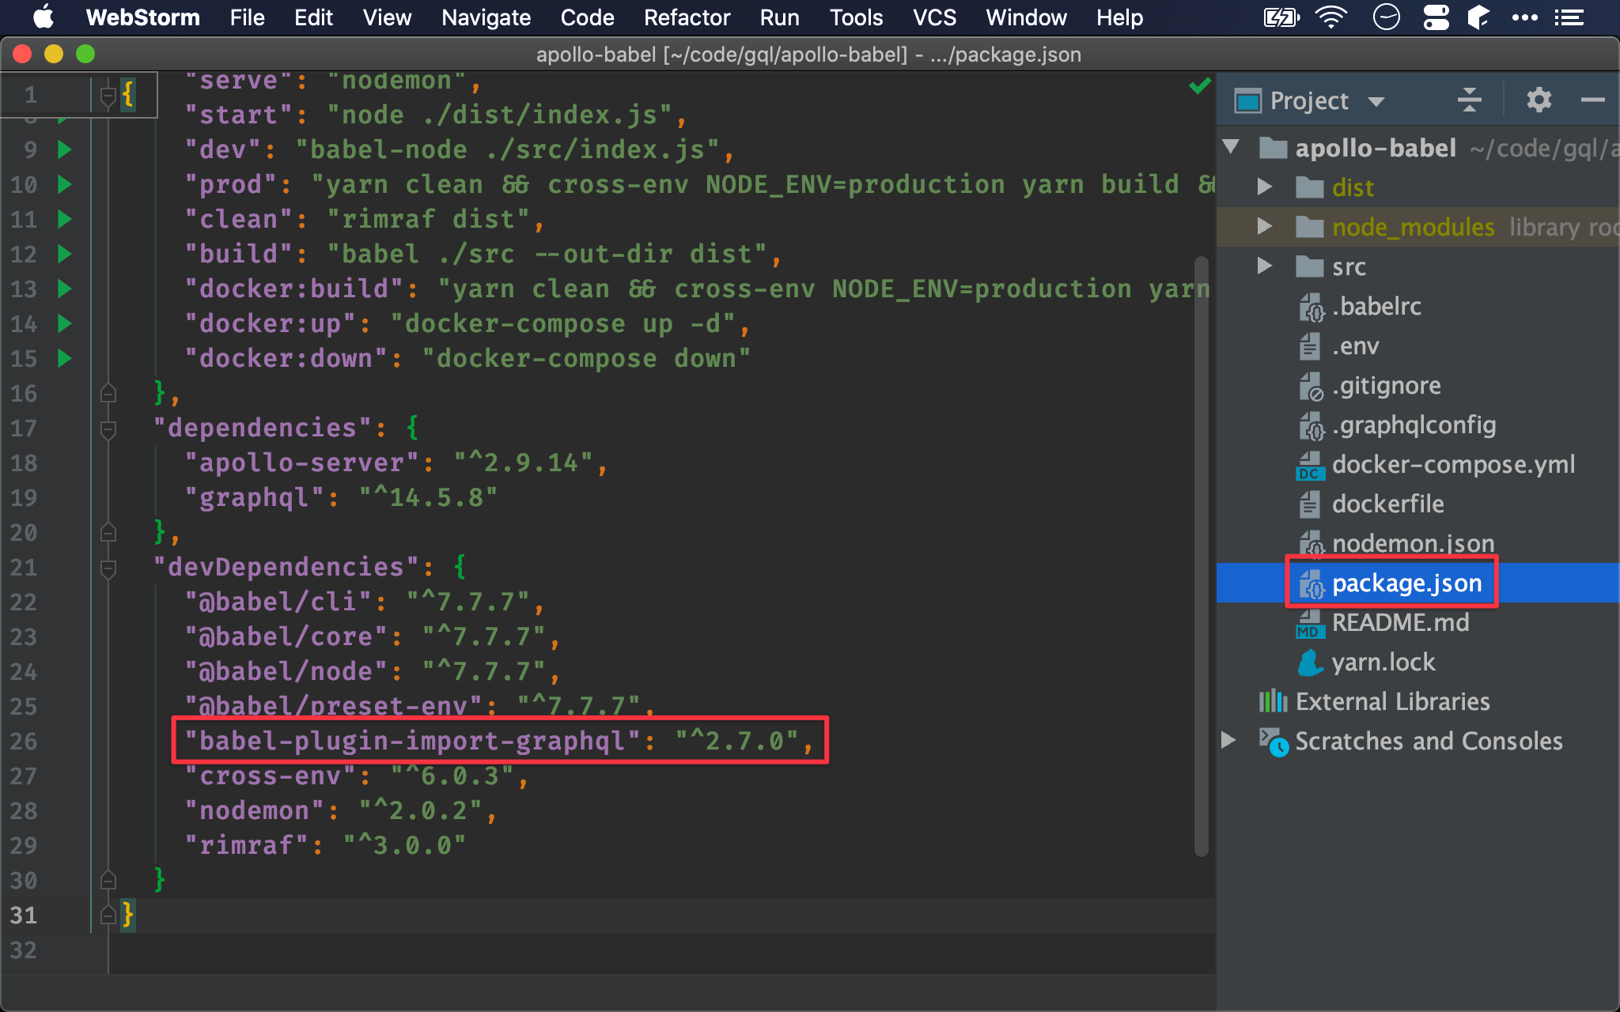Open the VCS menu
Image resolution: width=1620 pixels, height=1012 pixels.
click(935, 17)
